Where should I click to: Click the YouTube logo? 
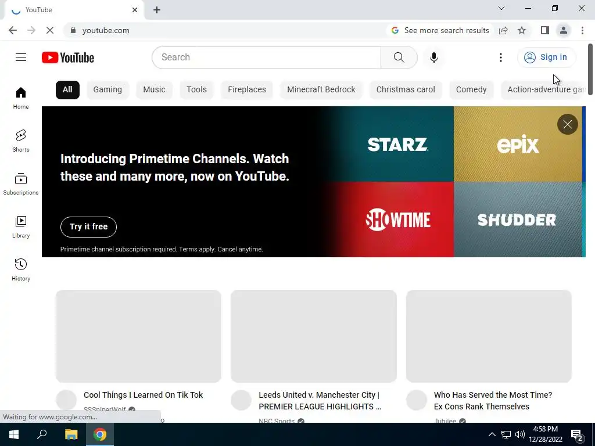[68, 57]
